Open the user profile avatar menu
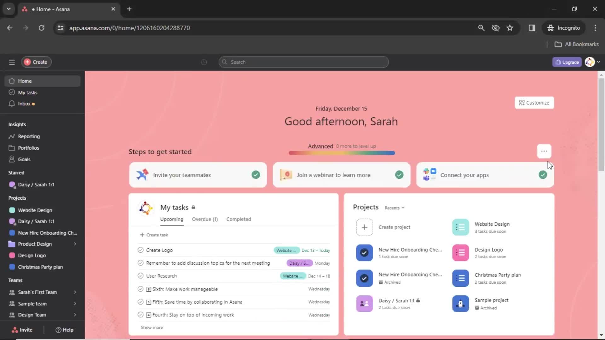 pos(590,62)
